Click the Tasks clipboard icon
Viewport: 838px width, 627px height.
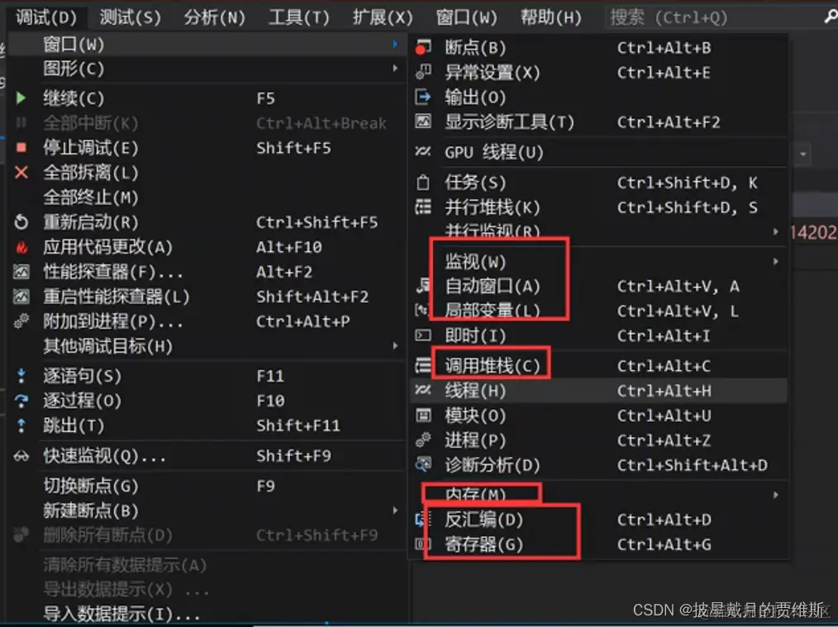point(423,183)
